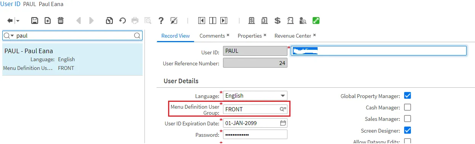
Task: Click the print icon
Action: click(135, 21)
